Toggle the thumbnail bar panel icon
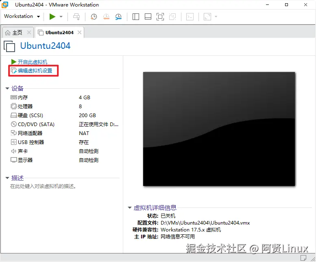The width and height of the screenshot is (316, 262). tap(148, 17)
